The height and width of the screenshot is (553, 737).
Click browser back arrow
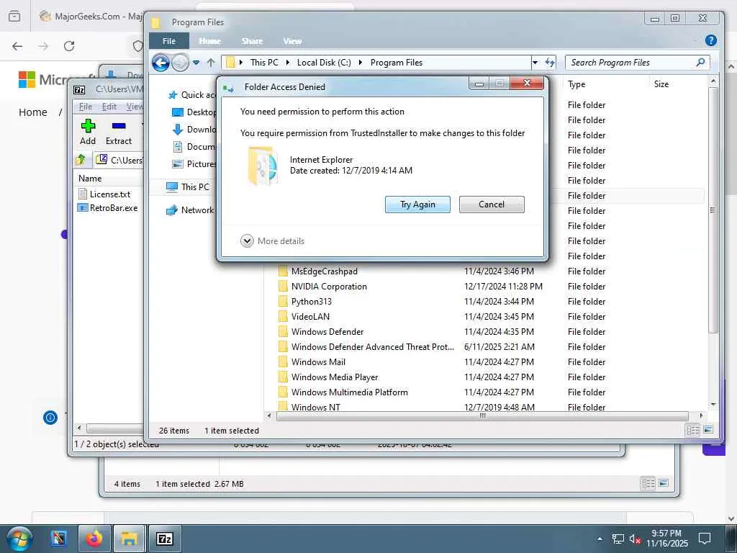coord(17,46)
